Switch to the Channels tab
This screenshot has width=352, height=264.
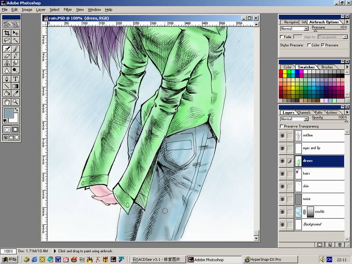pos(304,113)
